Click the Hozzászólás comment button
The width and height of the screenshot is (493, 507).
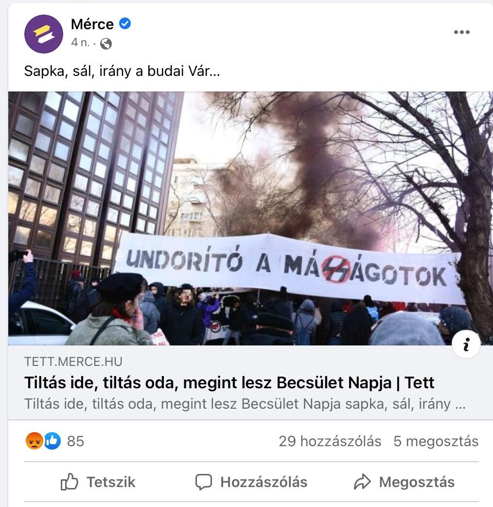[251, 482]
